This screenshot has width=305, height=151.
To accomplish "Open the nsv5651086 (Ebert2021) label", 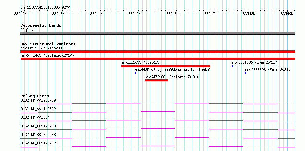I will (x=255, y=62).
